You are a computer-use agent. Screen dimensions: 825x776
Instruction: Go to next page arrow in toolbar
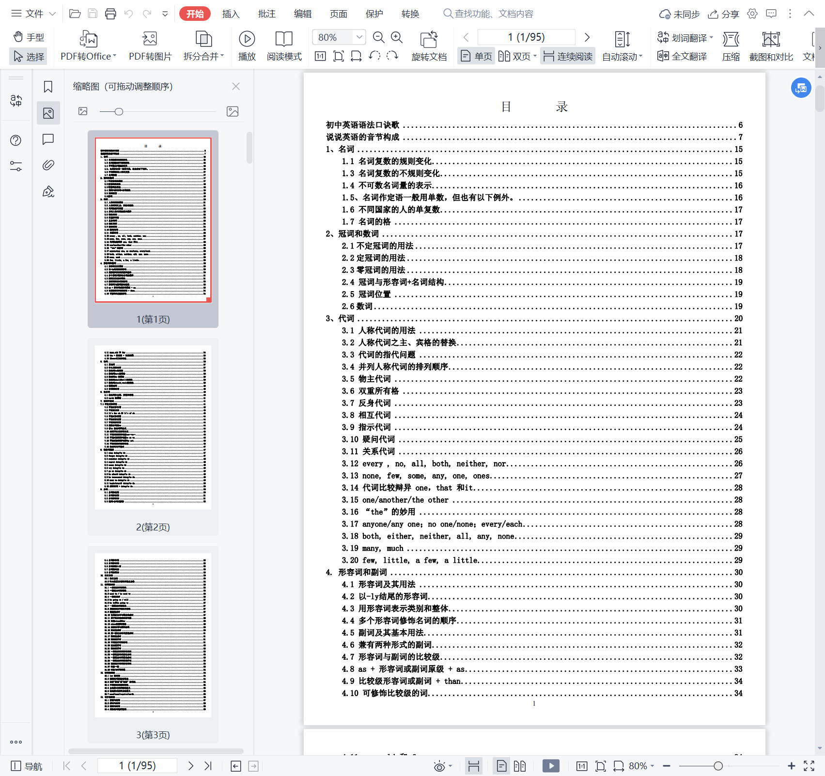click(x=587, y=37)
